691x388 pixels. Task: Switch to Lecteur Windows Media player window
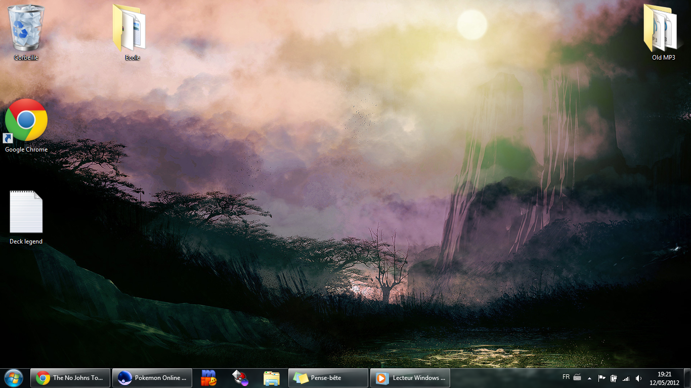tap(410, 378)
